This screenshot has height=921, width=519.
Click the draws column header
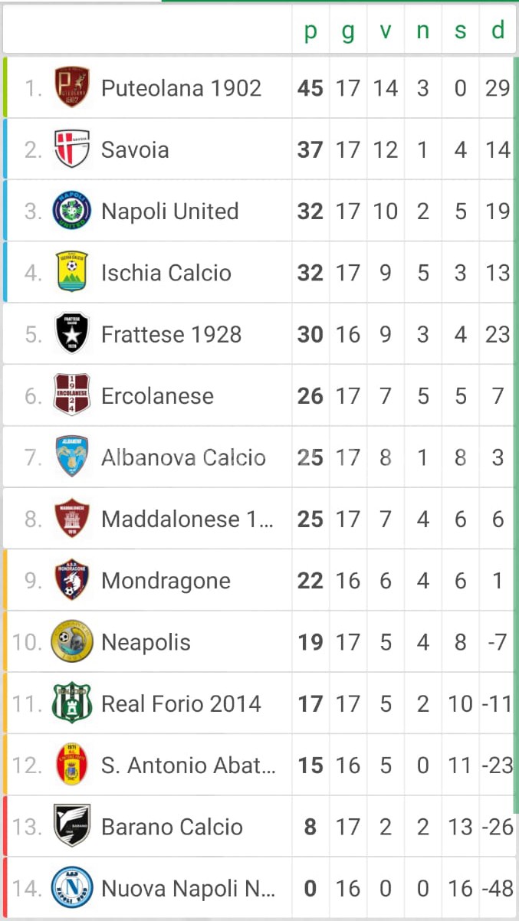tap(422, 31)
